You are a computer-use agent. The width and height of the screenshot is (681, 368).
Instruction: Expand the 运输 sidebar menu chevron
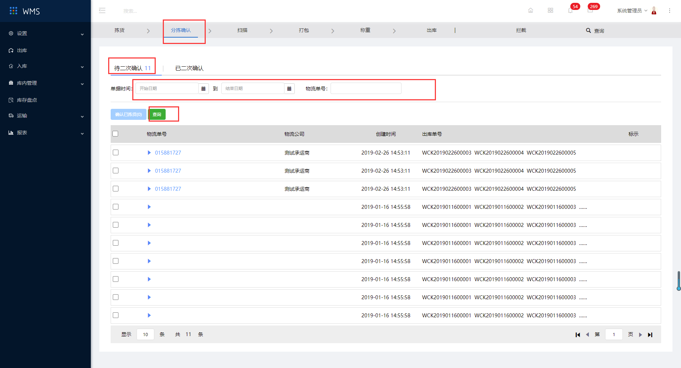82,117
